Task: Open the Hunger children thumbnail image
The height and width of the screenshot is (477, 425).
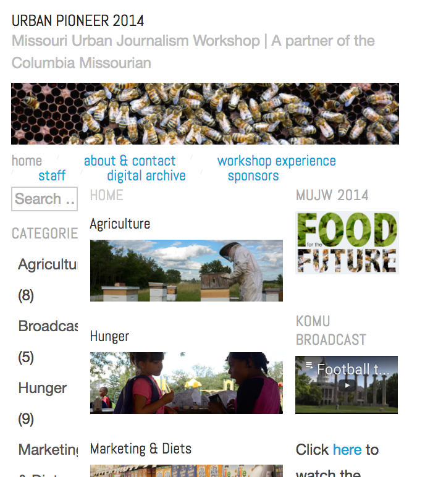Action: tap(187, 383)
